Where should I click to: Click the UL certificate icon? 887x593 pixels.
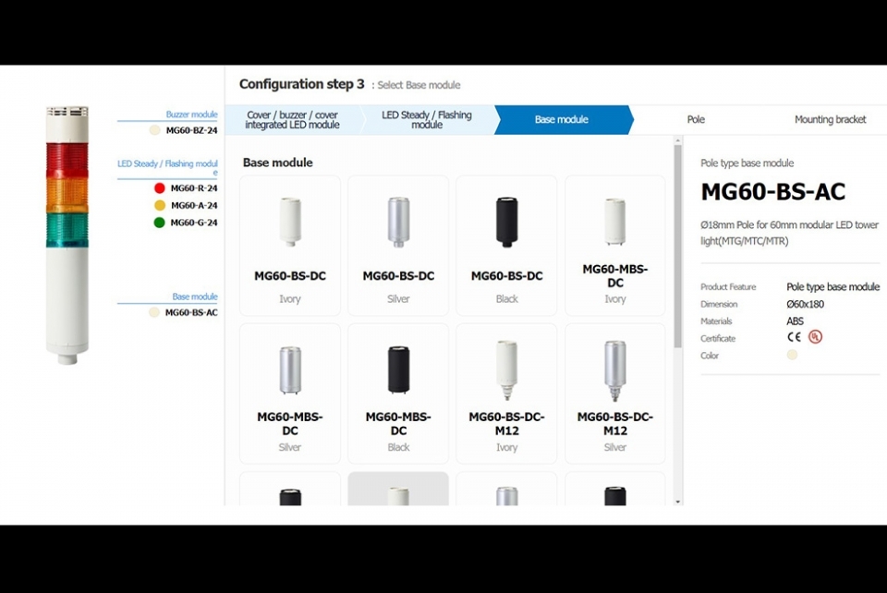[815, 337]
